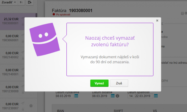The image size is (187, 112).
Task: Select invoice 1902140002 in the list
Action: [12, 55]
